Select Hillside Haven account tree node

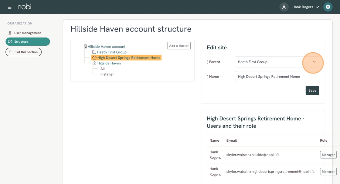tap(107, 47)
